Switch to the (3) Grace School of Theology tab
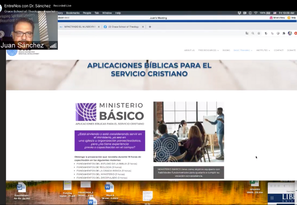Image resolution: width=297 pixels, height=205 pixels. pos(124,27)
